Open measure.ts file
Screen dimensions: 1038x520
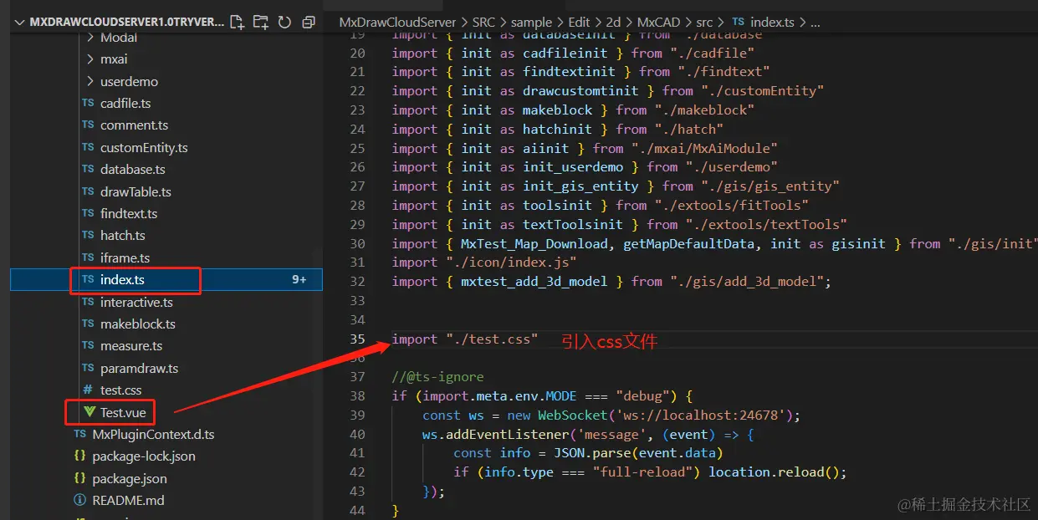pos(131,346)
